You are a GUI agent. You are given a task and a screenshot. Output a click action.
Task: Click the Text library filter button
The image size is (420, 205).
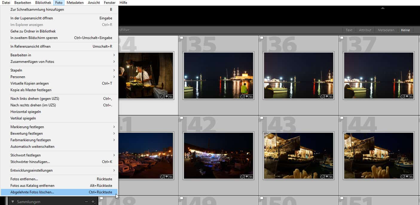tap(349, 30)
